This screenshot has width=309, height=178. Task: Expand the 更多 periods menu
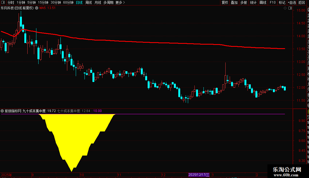(120, 2)
